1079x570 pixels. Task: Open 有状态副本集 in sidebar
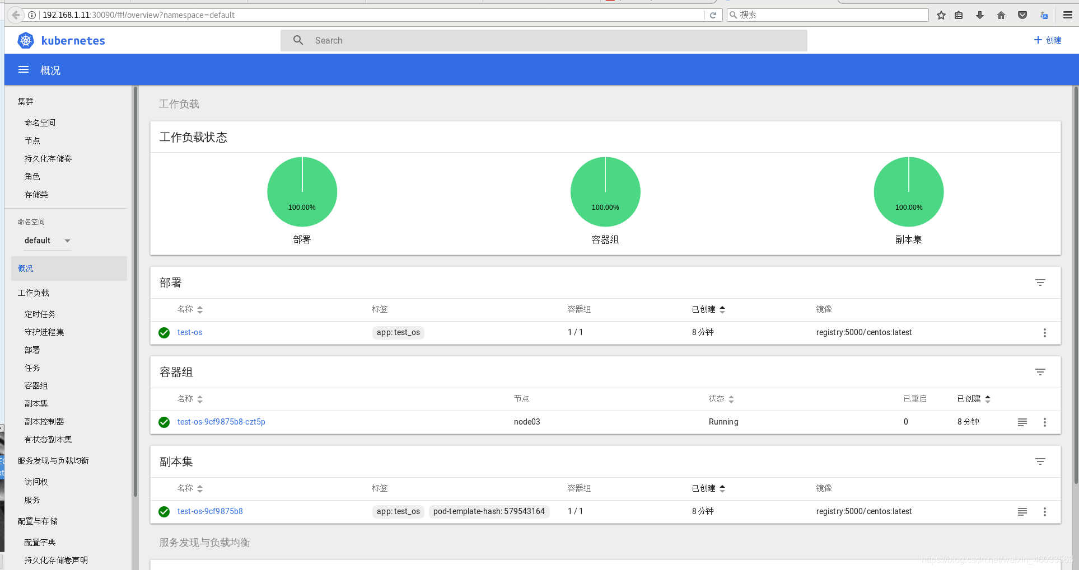[48, 440]
